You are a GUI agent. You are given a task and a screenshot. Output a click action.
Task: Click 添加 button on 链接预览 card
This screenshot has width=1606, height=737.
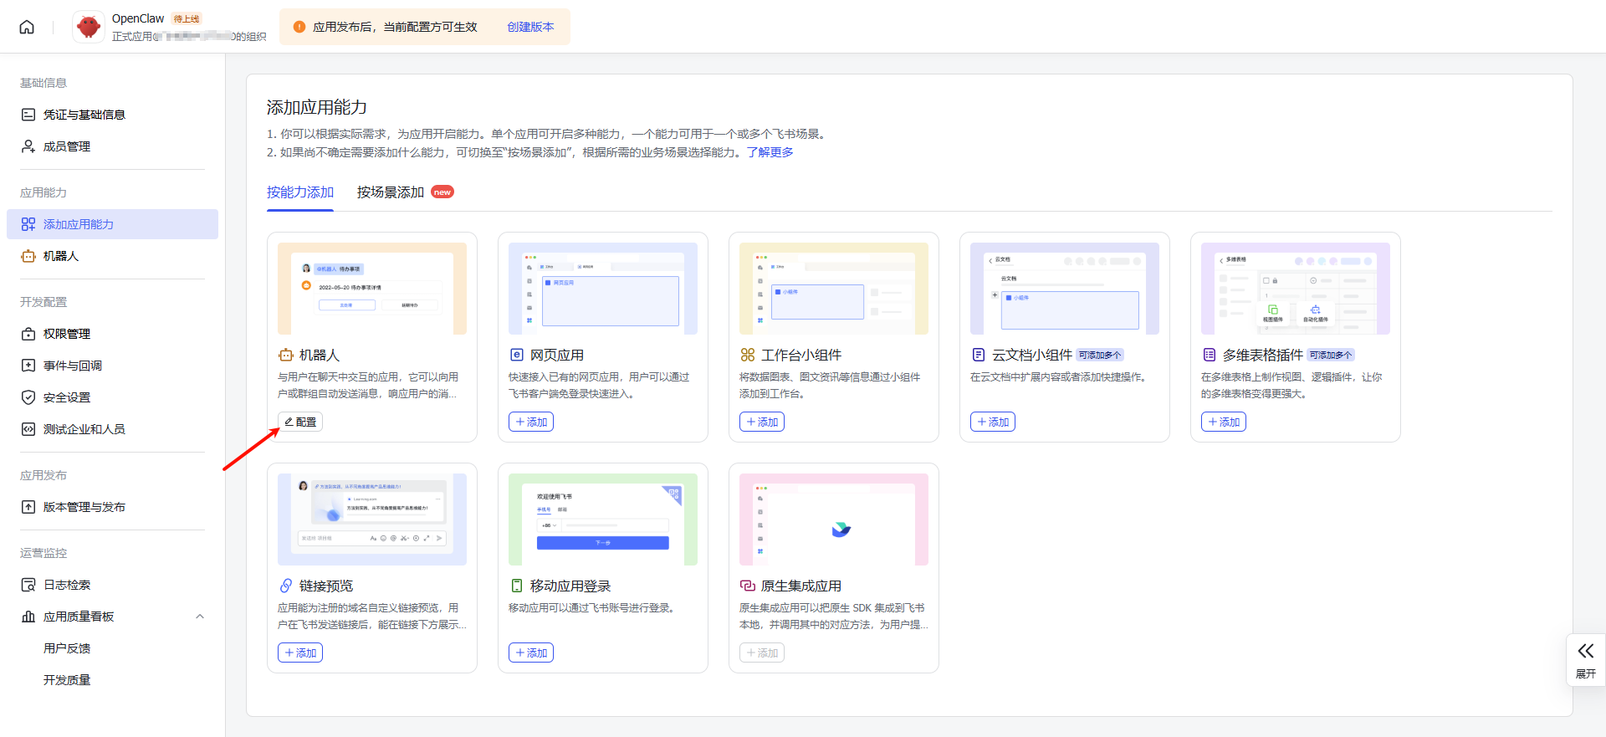(300, 653)
